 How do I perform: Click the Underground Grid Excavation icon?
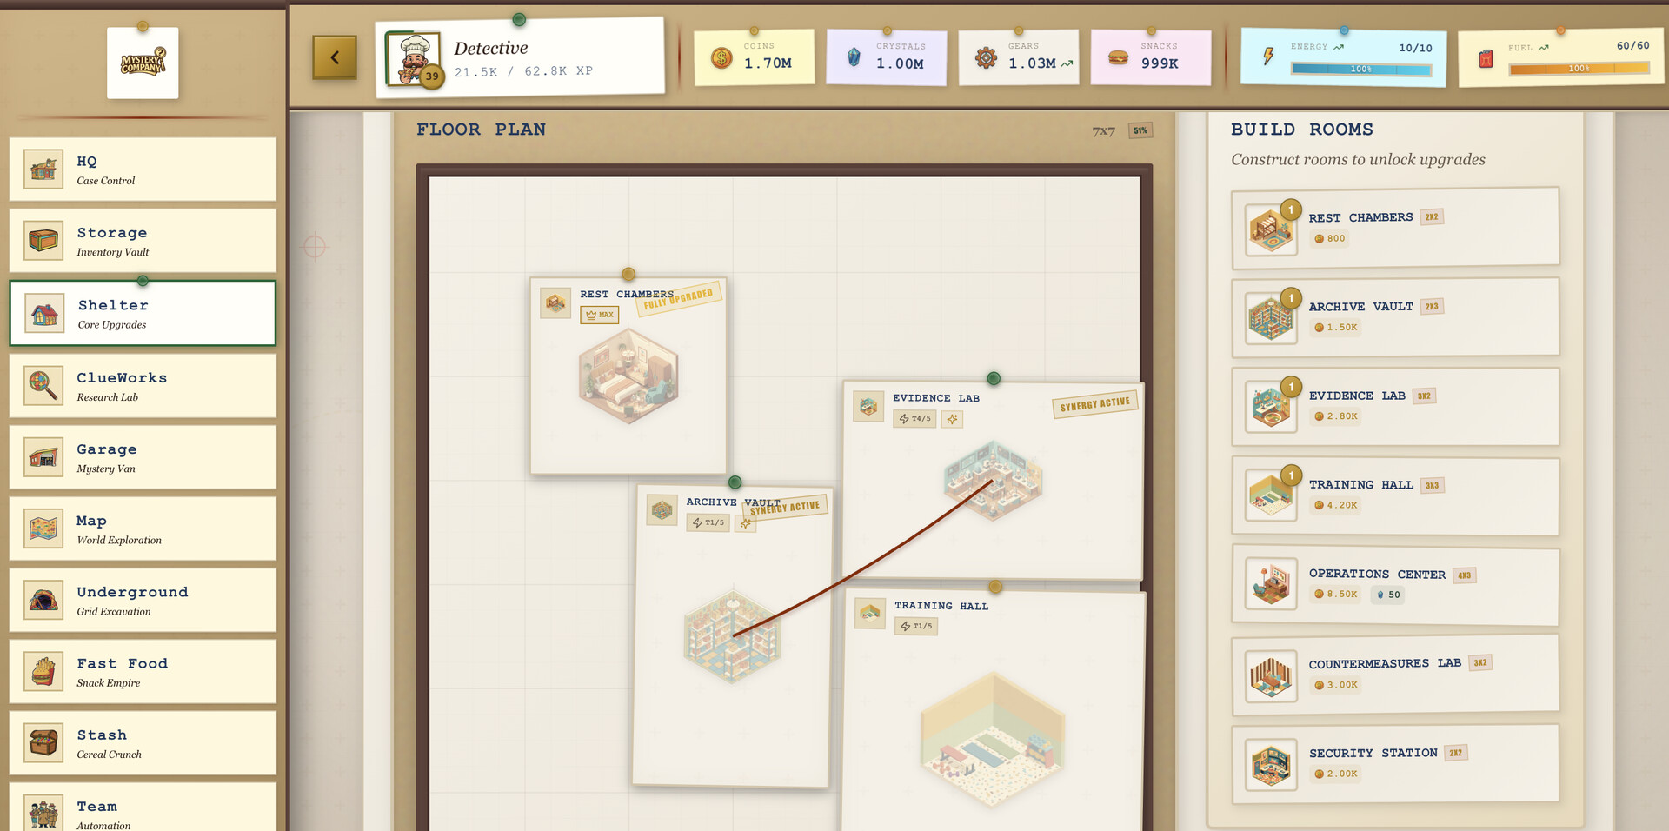tap(43, 600)
